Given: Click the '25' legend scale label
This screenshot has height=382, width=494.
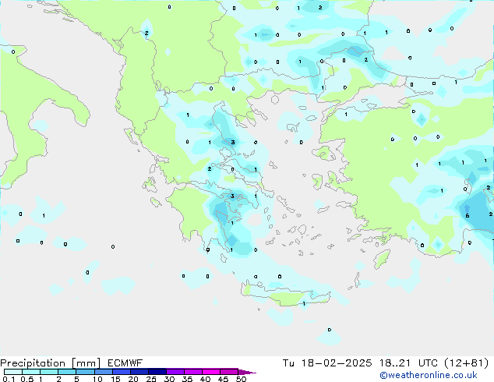Looking at the screenshot, I should click(x=151, y=379).
